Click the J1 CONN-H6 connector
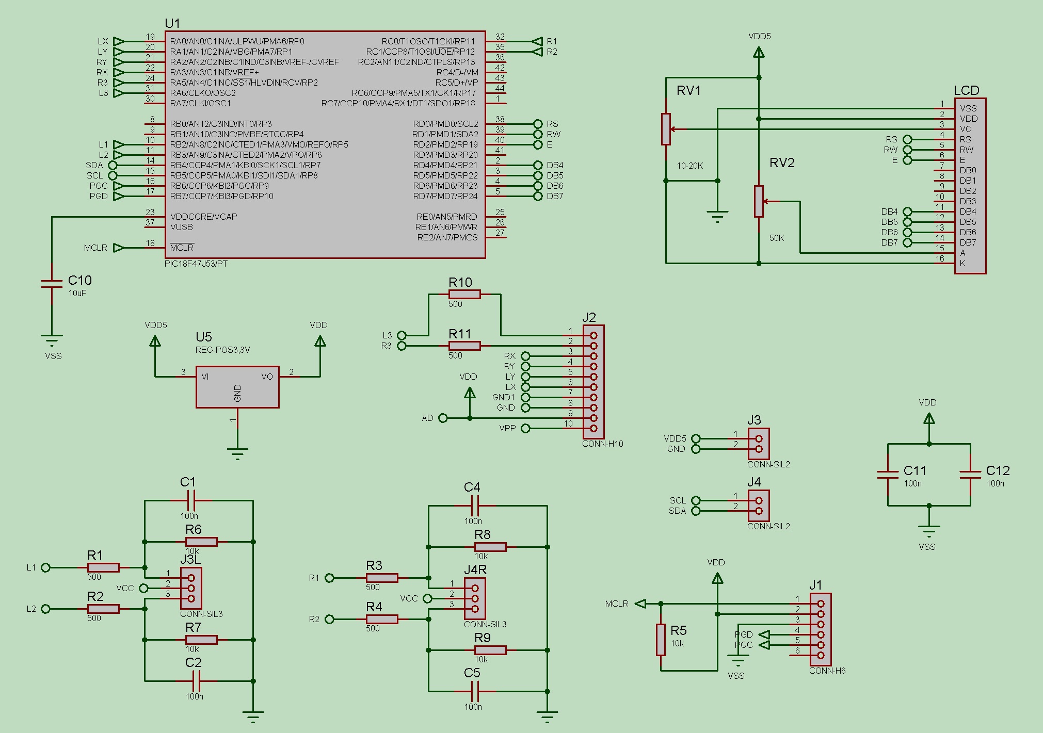Viewport: 1043px width, 733px height. (821, 629)
